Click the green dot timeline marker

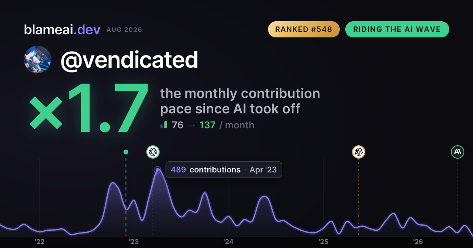coord(126,152)
